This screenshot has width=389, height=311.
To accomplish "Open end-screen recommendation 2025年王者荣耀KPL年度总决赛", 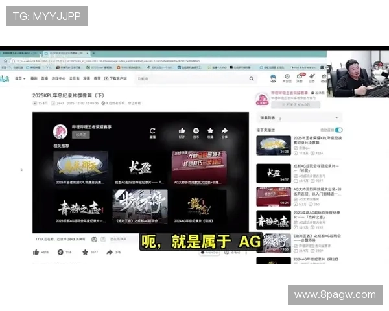I will 80,168.
